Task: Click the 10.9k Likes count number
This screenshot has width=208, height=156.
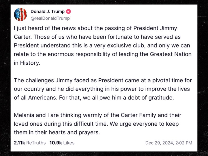Action: [56, 143]
